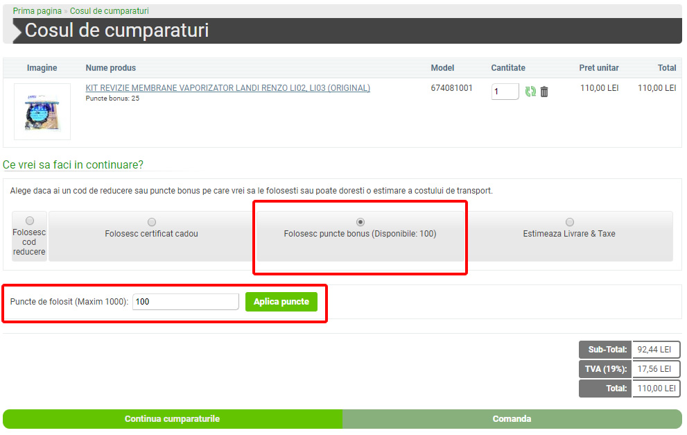Click the 'Continua cumparaturile' button
Viewport: 687px width, 435px height.
coord(172,419)
